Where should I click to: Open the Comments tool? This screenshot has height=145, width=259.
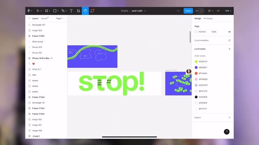(92, 11)
